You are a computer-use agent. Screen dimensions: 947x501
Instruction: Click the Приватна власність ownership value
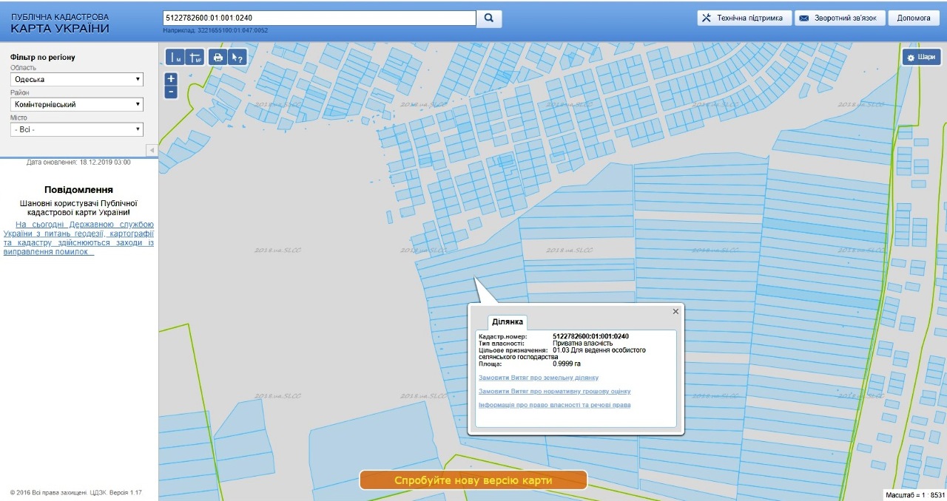coord(583,343)
